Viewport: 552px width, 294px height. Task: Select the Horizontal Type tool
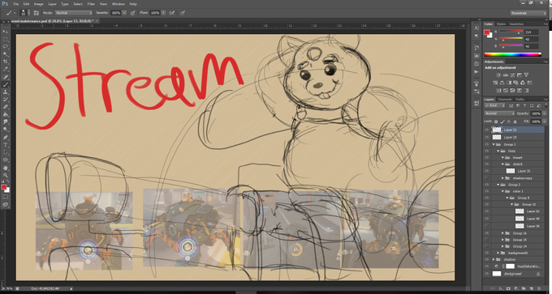point(6,145)
